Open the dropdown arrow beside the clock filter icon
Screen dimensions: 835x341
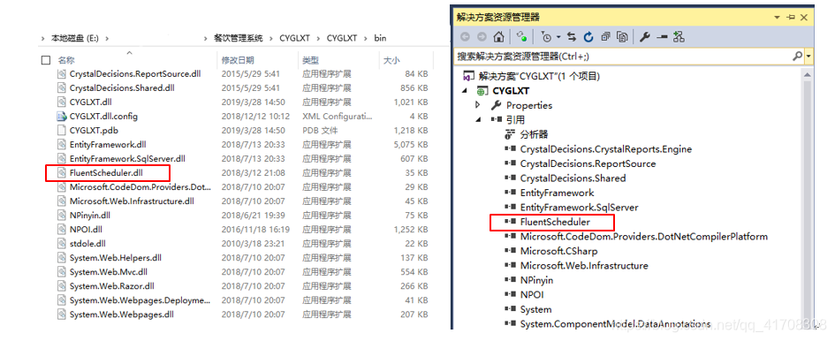[x=558, y=37]
